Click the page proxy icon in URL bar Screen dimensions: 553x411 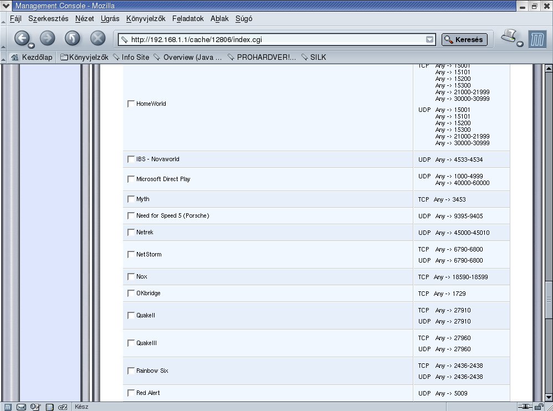[x=124, y=39]
